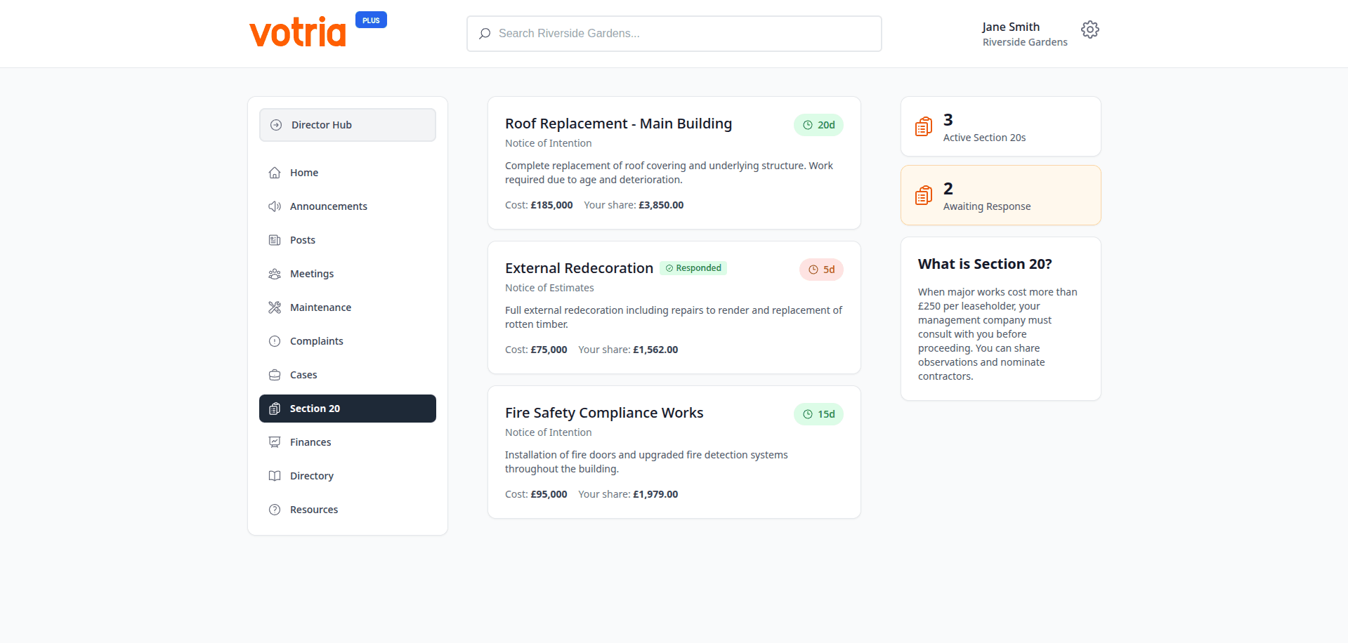Open the Roof Replacement - Main Building notice
The height and width of the screenshot is (643, 1348).
point(618,124)
